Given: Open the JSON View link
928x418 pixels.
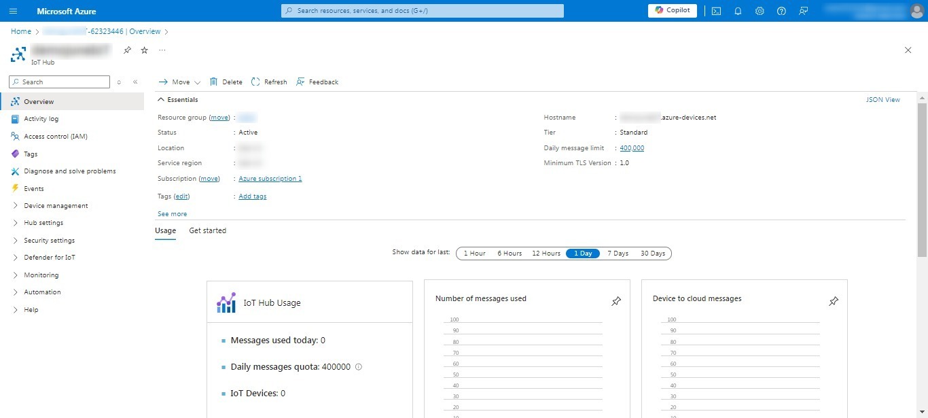Looking at the screenshot, I should pos(882,100).
